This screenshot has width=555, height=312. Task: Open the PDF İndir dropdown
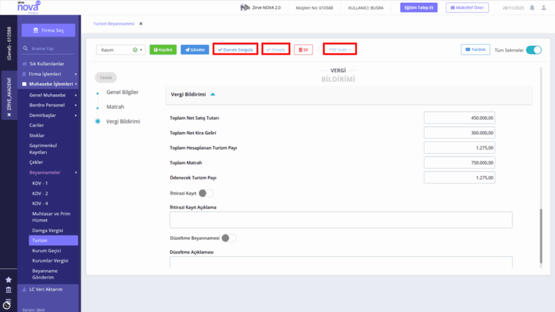[340, 49]
